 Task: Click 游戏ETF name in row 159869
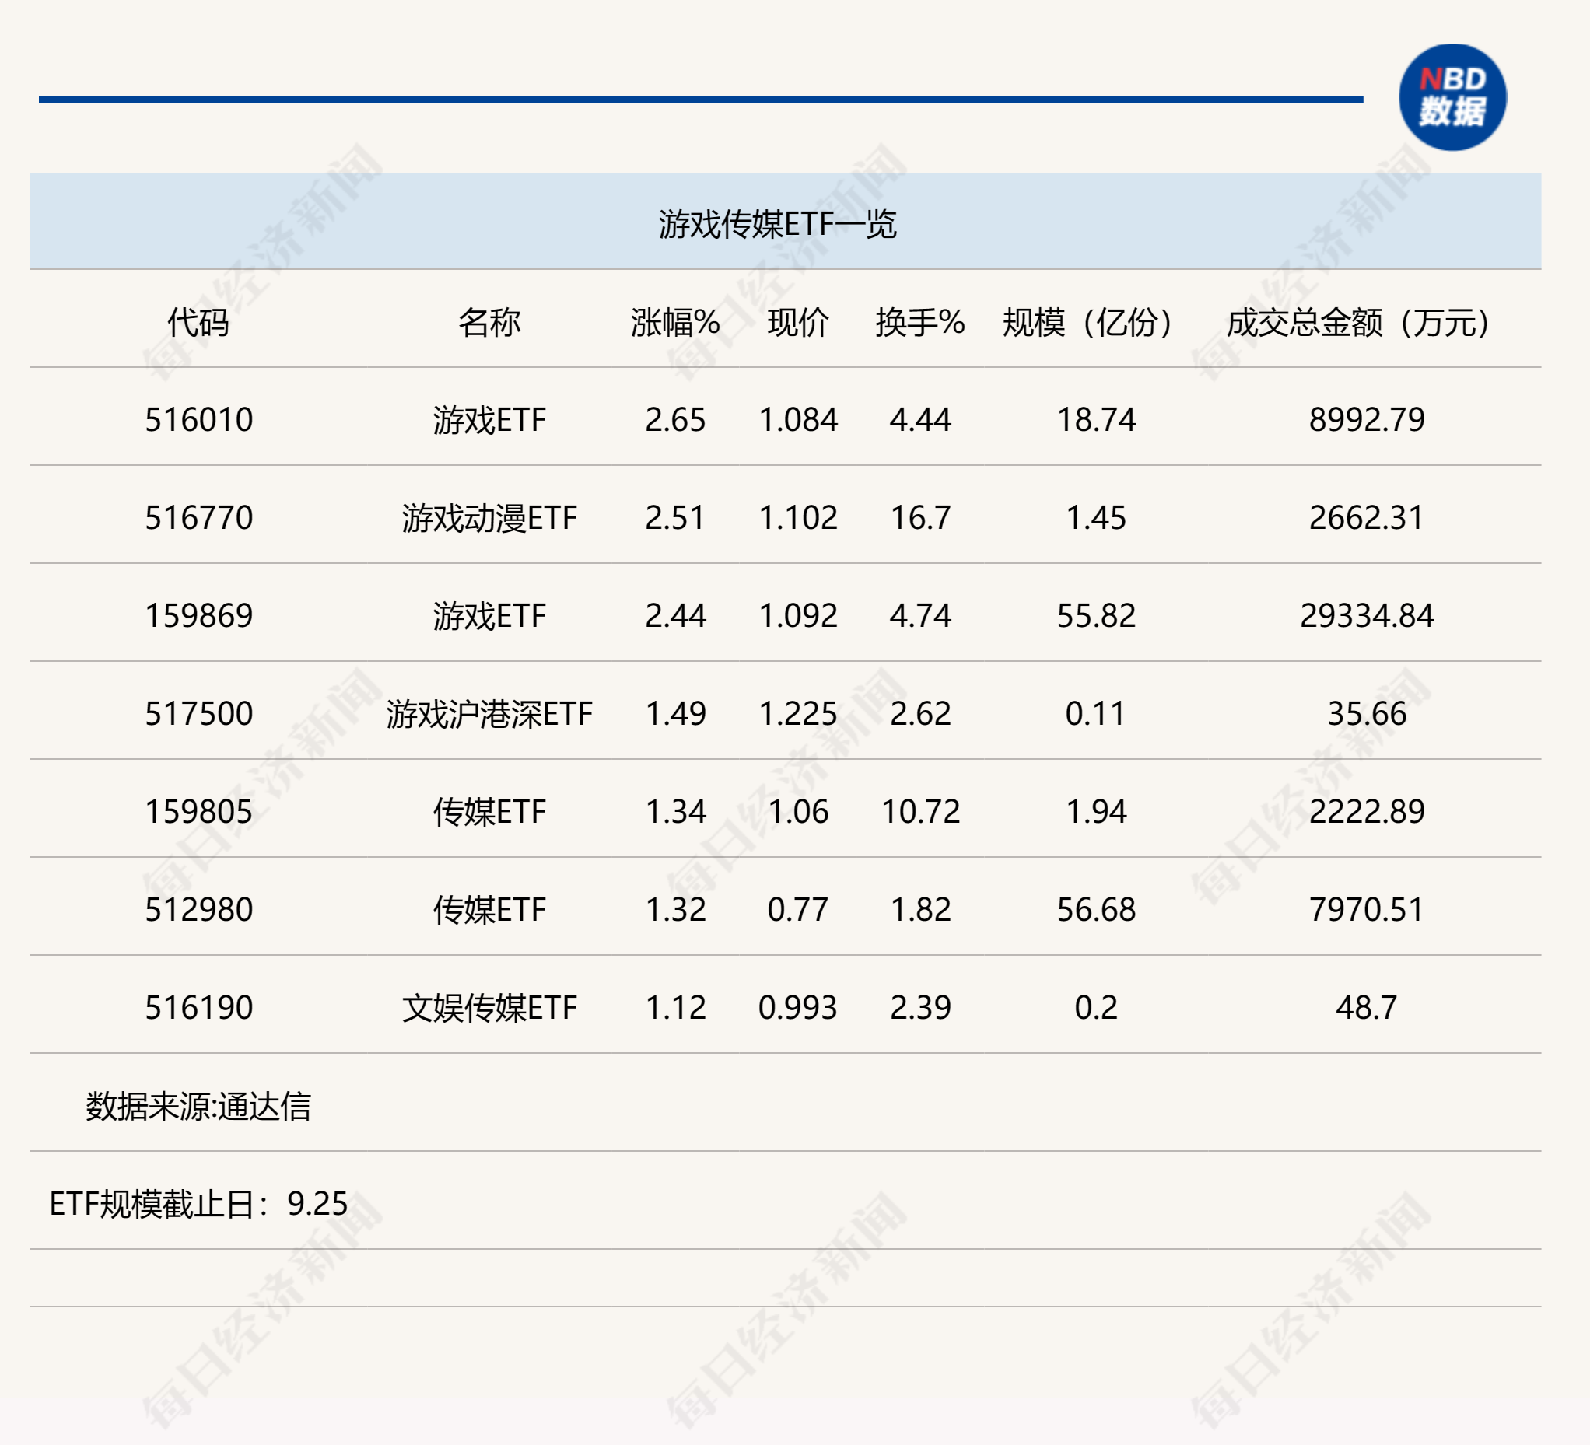coord(489,616)
